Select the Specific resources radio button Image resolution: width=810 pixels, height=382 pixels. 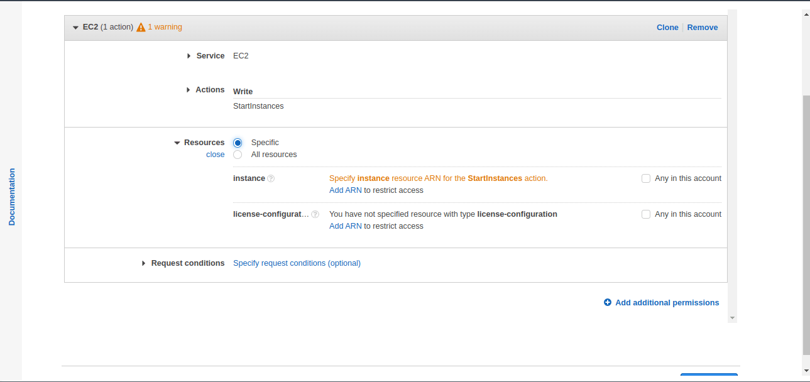coord(238,143)
